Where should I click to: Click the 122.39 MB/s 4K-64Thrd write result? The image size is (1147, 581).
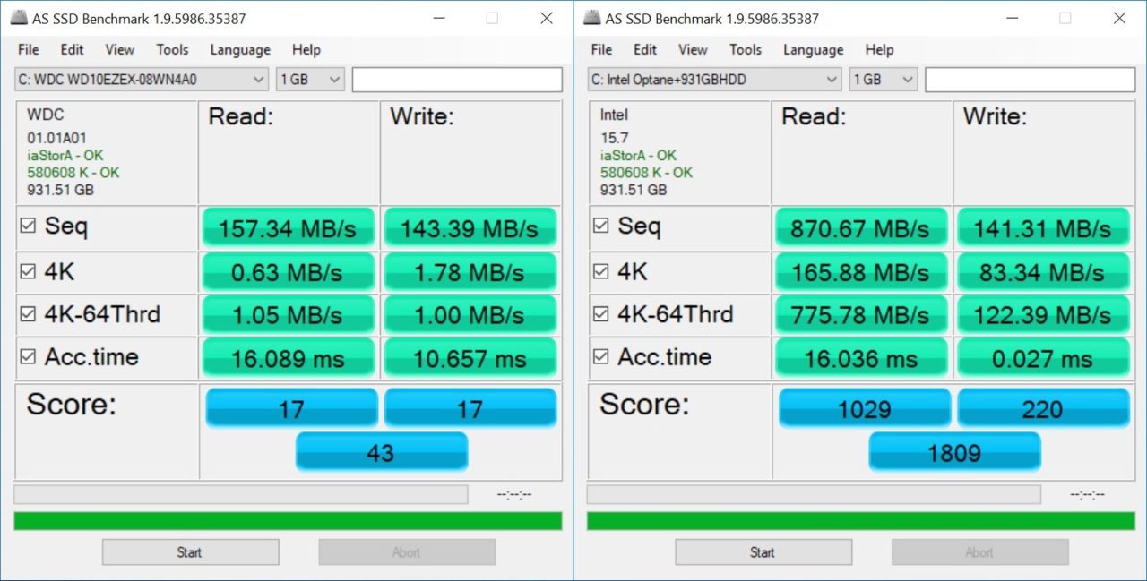1044,315
